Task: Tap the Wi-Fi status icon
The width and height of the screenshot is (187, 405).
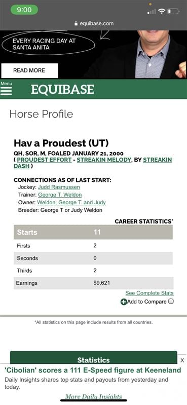Action: [x=162, y=11]
